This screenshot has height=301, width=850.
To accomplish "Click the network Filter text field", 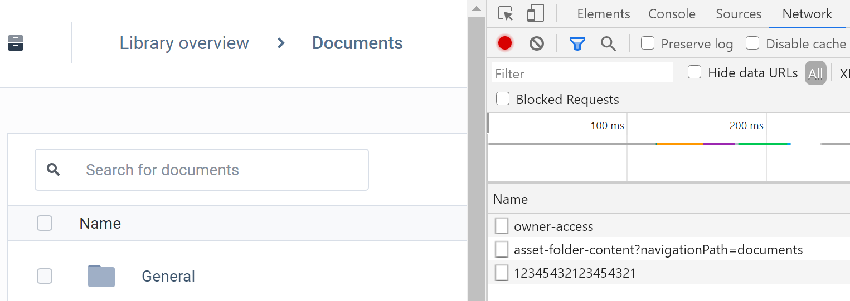I will pos(582,73).
